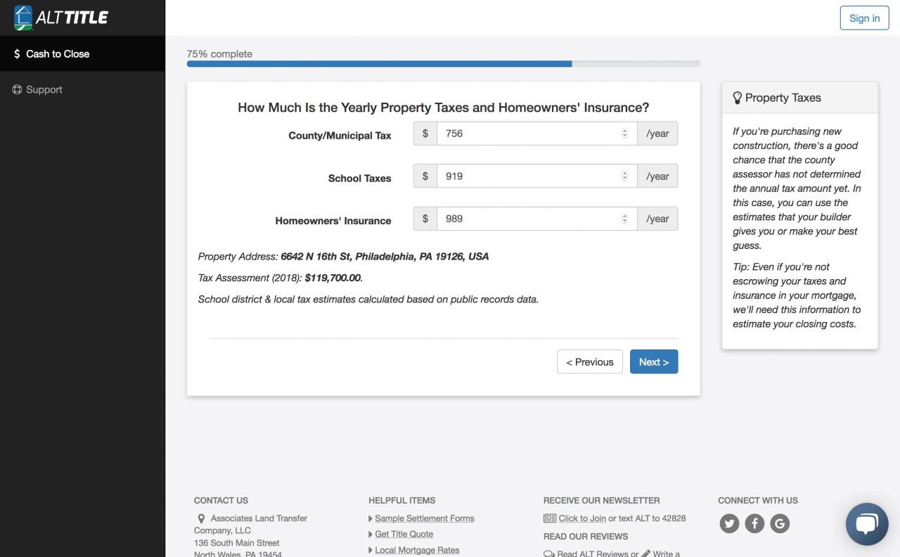Click the ALT Title house logo
The width and height of the screenshot is (900, 557).
tap(23, 18)
